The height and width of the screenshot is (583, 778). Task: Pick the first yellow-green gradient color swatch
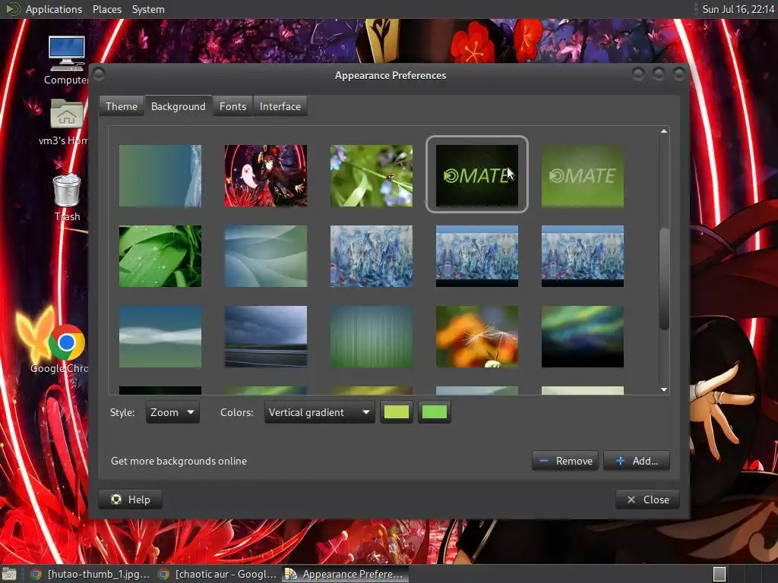click(397, 412)
